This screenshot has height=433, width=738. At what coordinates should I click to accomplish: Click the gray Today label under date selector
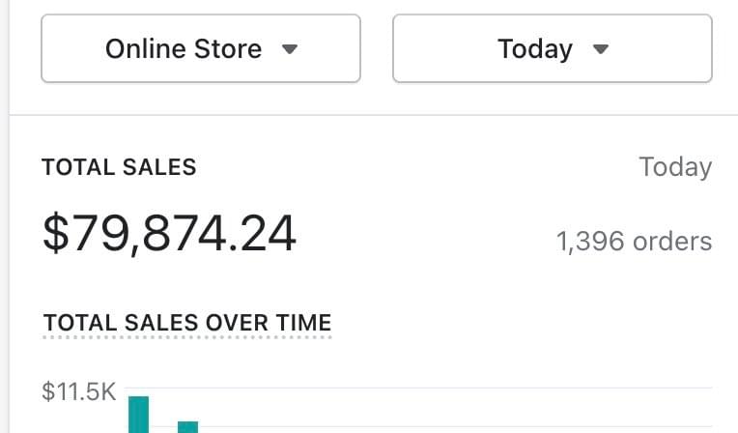point(675,167)
